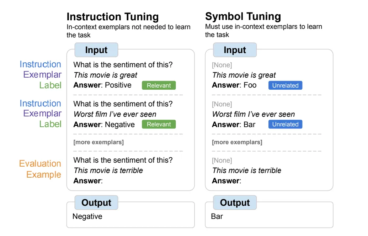The height and width of the screenshot is (236, 368).
Task: Select the right Input tab under Symbol Tuning
Action: tap(235, 50)
